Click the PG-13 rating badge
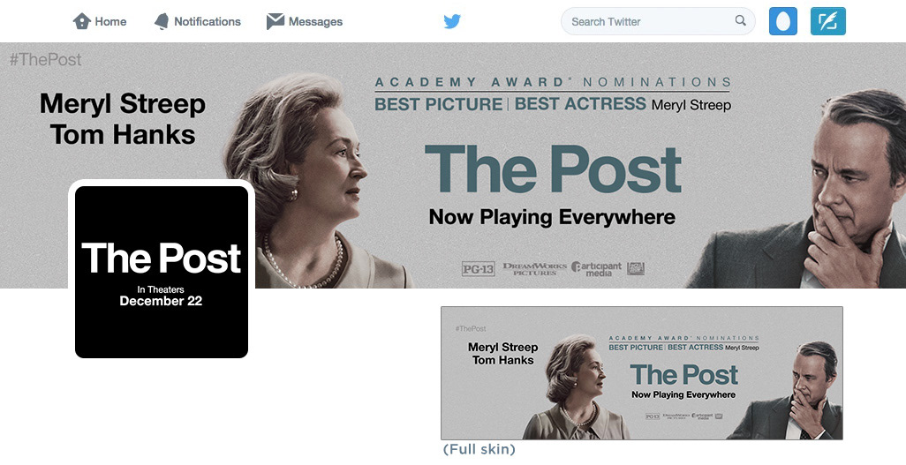 pyautogui.click(x=479, y=268)
